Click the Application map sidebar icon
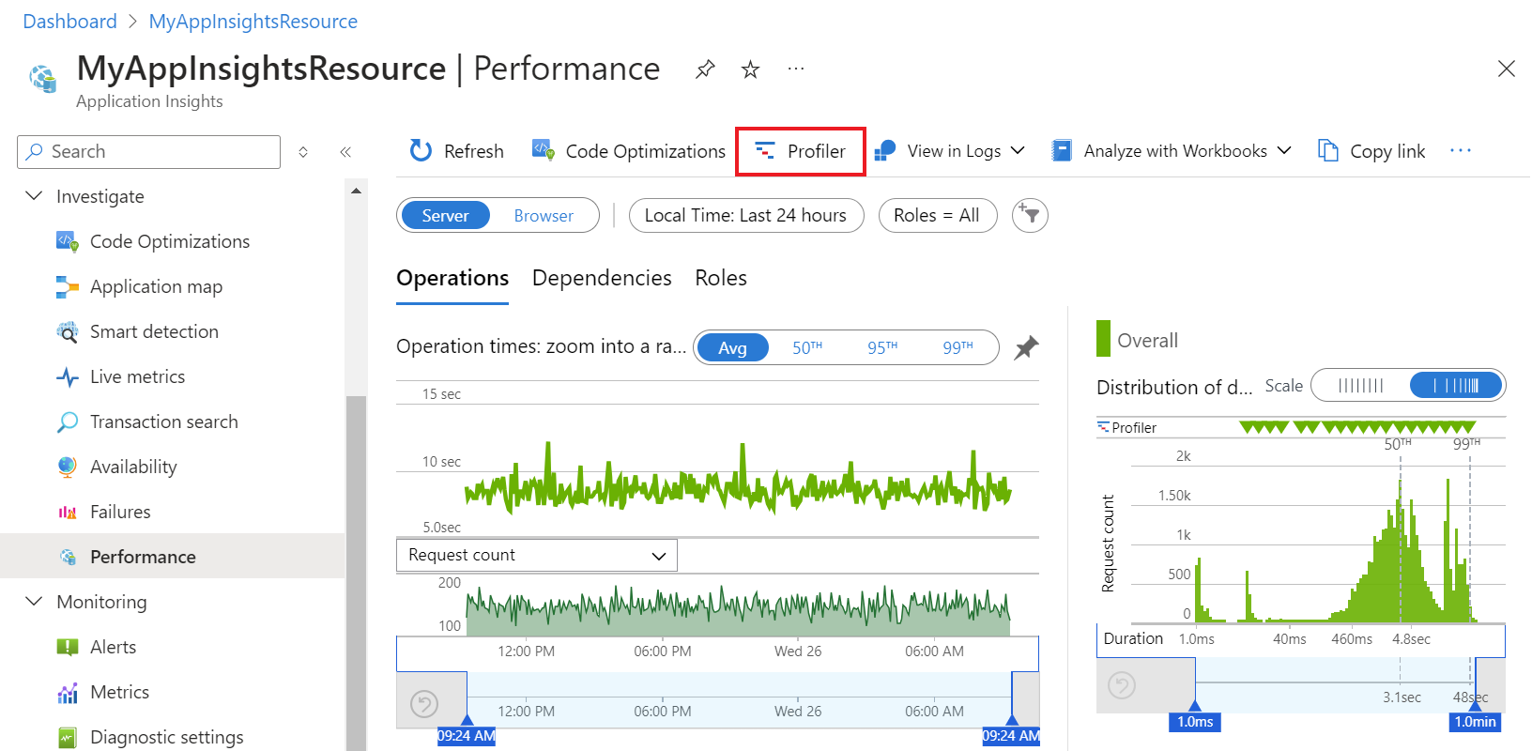Image resolution: width=1532 pixels, height=751 pixels. coord(68,286)
